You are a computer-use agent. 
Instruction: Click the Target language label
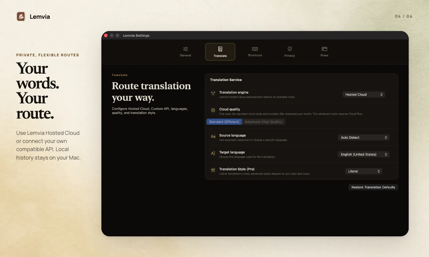point(232,152)
